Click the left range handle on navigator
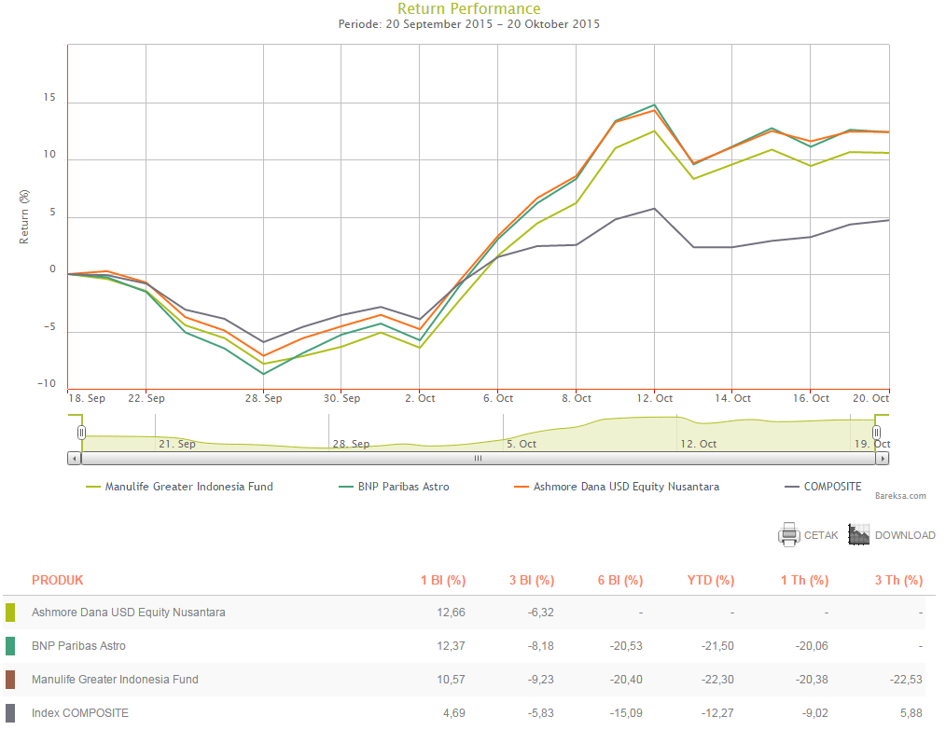This screenshot has height=730, width=946. point(82,432)
